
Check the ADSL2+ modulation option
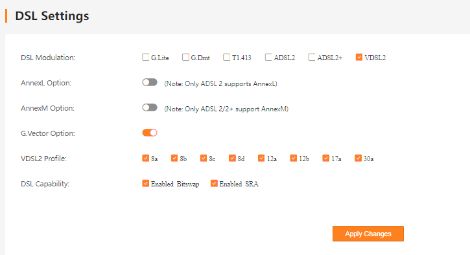312,57
